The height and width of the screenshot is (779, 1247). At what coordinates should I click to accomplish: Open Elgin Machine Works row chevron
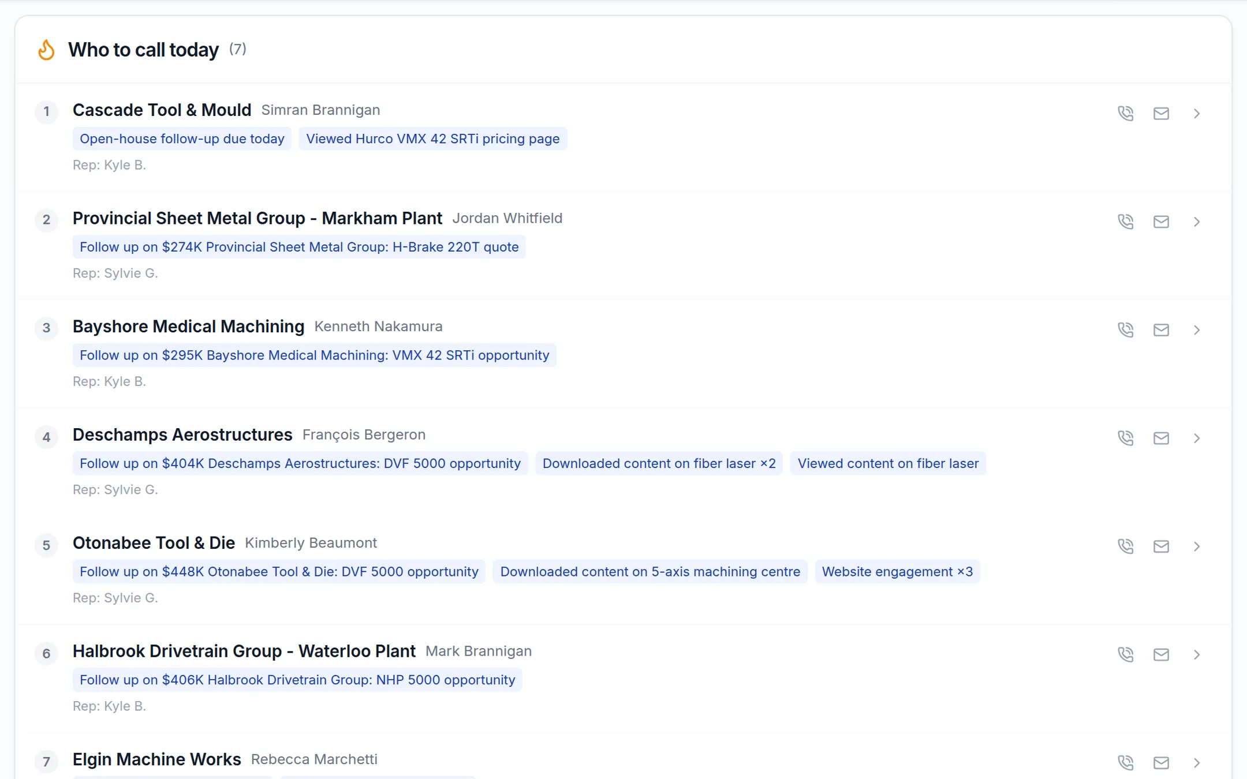pyautogui.click(x=1197, y=762)
